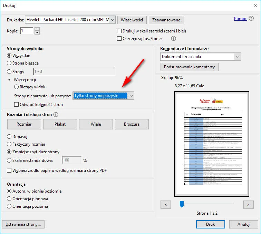261x234 pixels.
Task: Choose Orientacja pozioma option
Action: pyautogui.click(x=9, y=206)
